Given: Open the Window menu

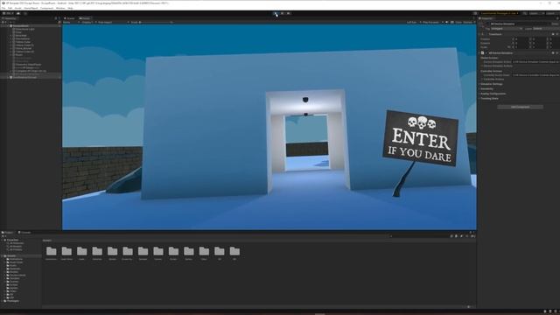Looking at the screenshot, I should tap(60, 8).
